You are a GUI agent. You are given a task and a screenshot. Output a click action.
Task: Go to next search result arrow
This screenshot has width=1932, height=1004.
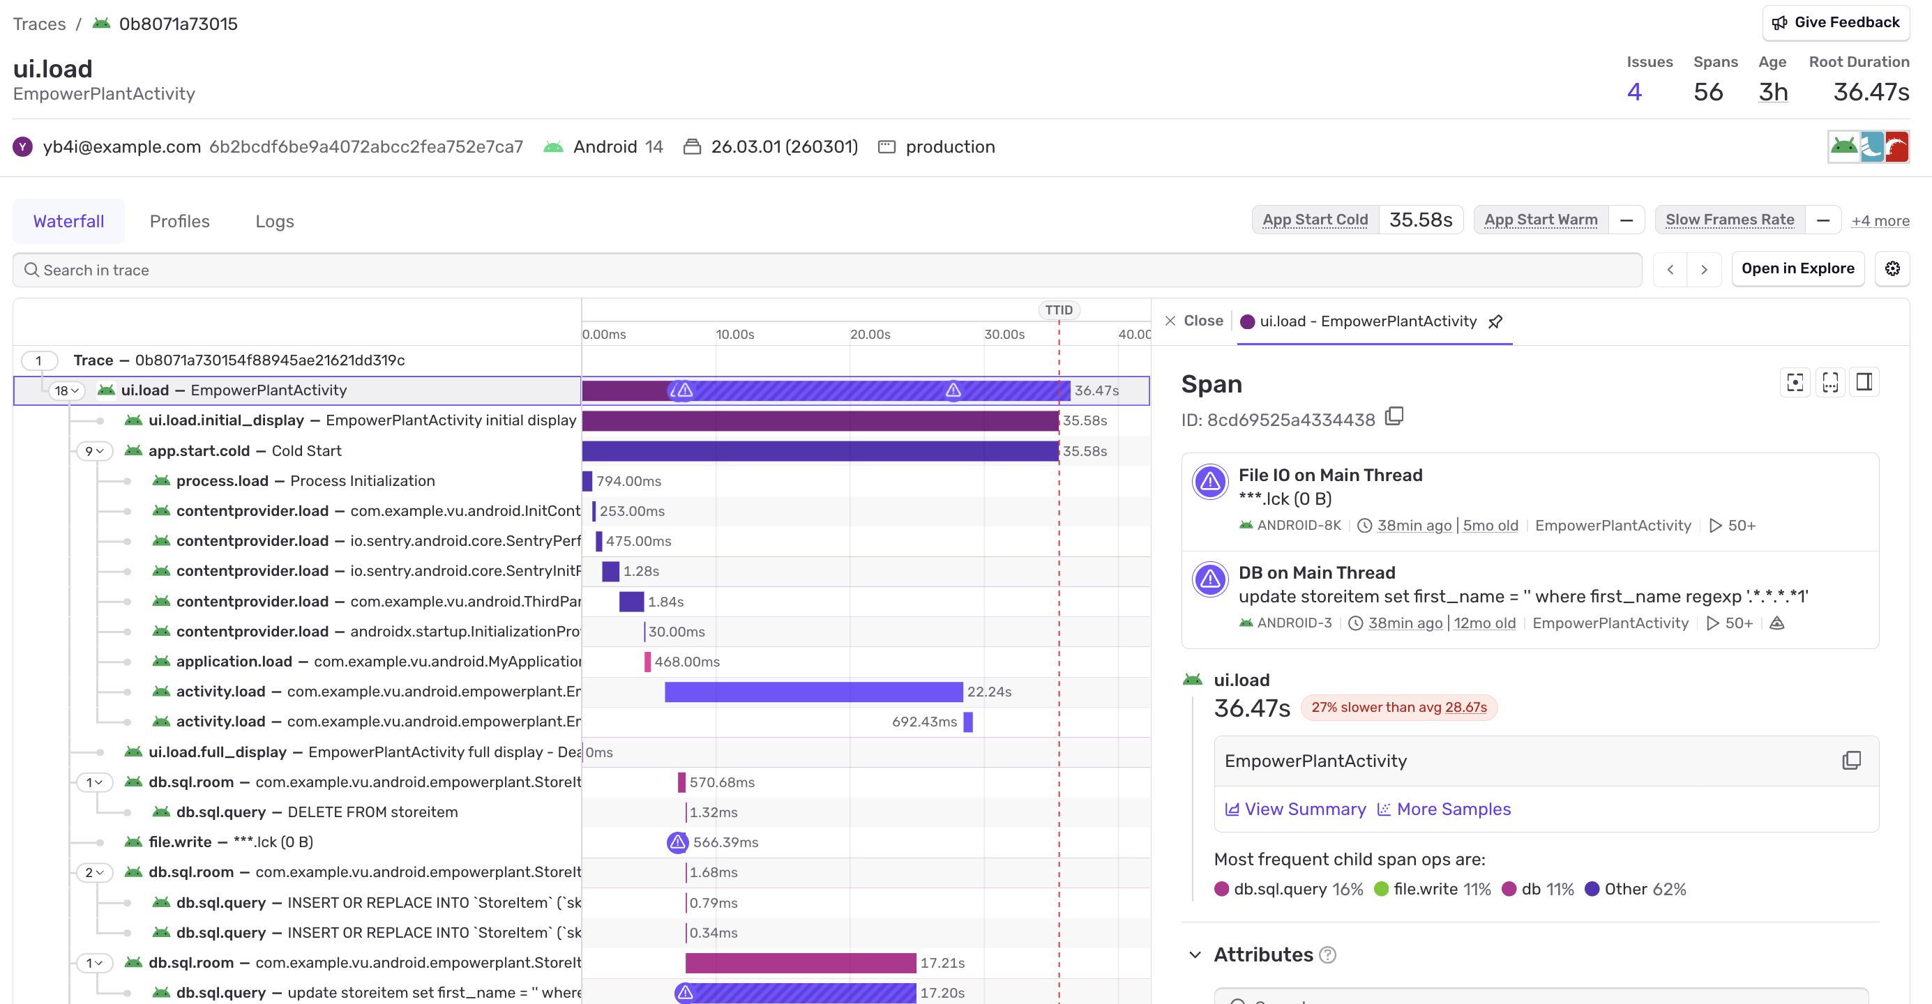[x=1704, y=270]
